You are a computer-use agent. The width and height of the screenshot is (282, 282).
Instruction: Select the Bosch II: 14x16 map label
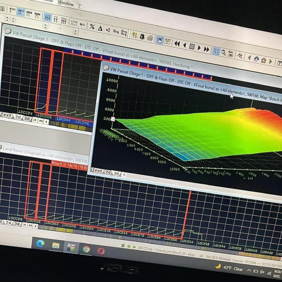coord(70,165)
